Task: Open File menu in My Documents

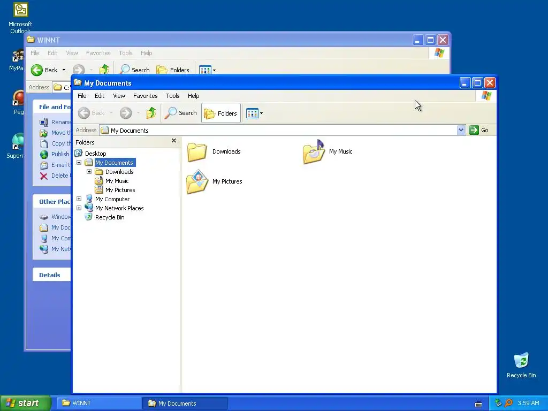Action: 82,96
